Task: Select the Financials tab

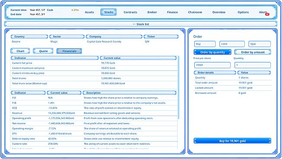Action: click(x=69, y=51)
